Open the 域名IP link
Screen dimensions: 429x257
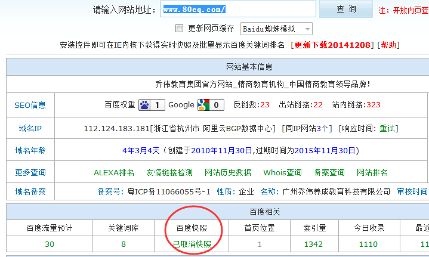coord(30,128)
